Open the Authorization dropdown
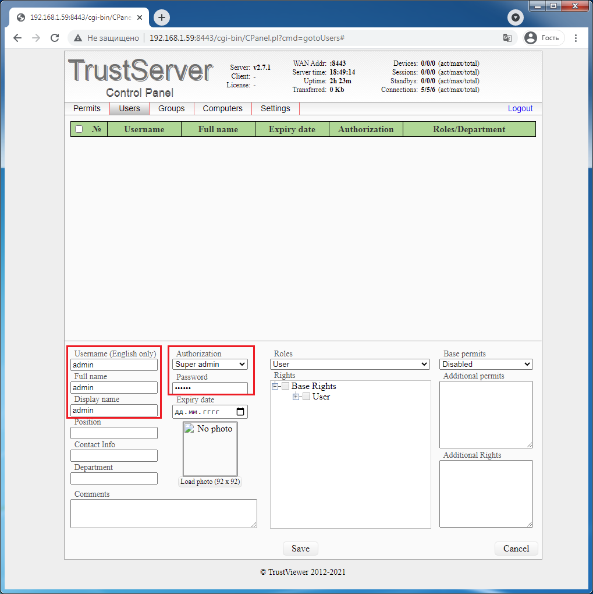 click(x=210, y=365)
